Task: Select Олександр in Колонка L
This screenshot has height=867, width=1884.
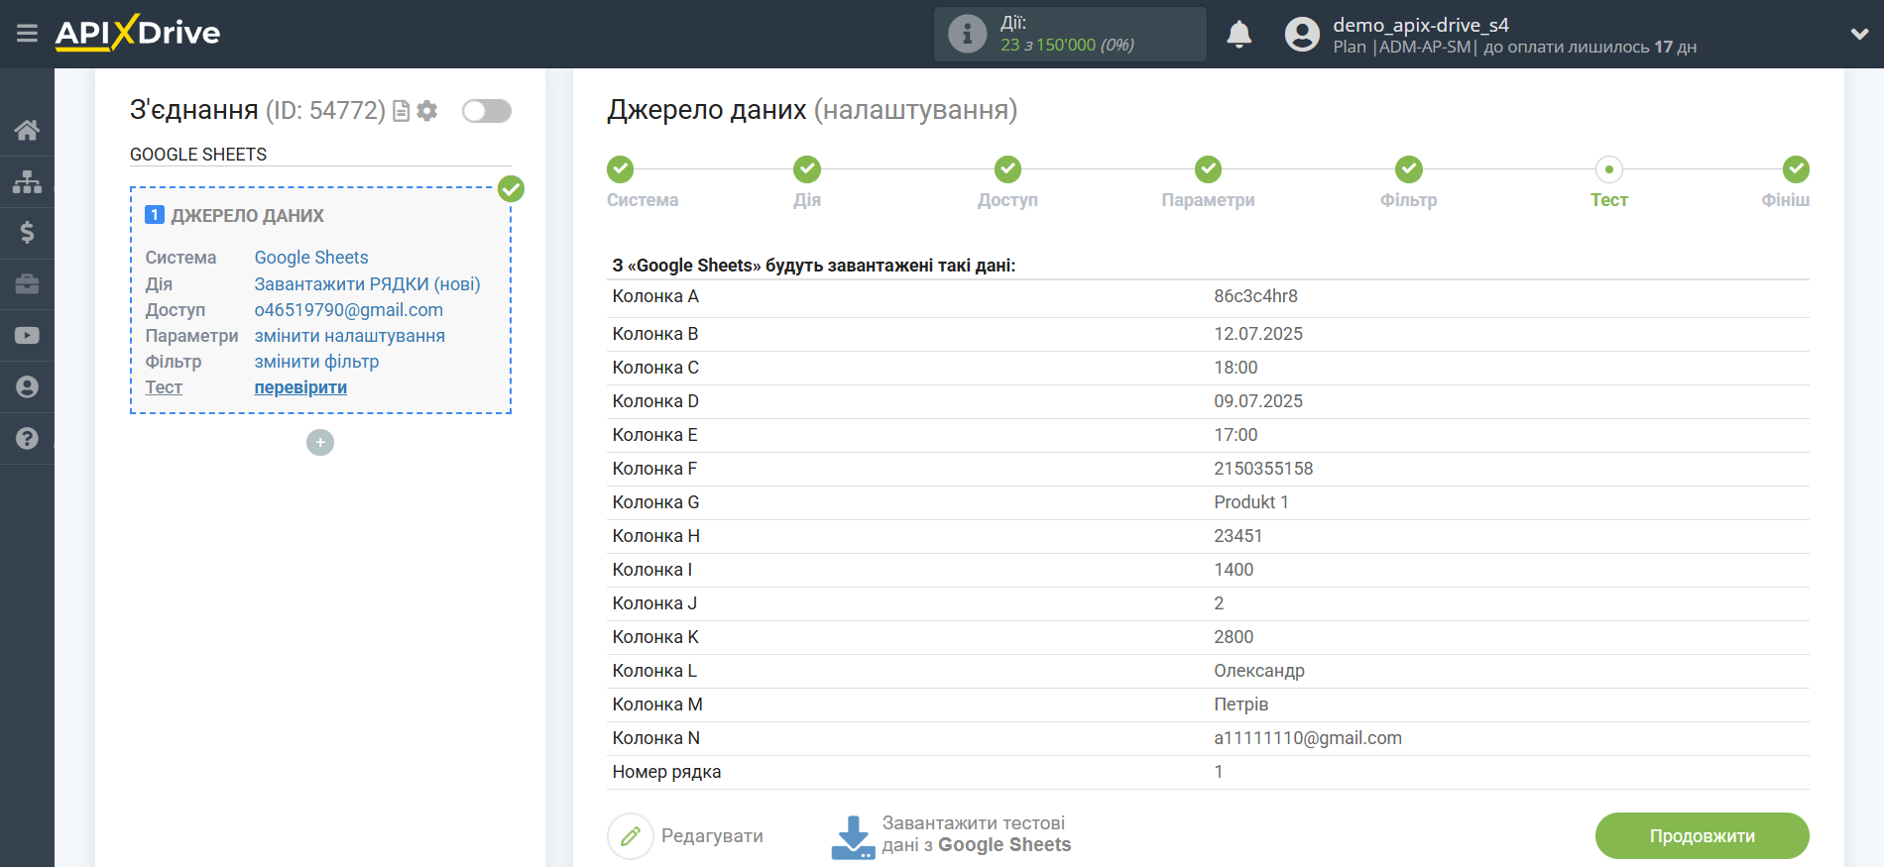Action: (x=1259, y=671)
